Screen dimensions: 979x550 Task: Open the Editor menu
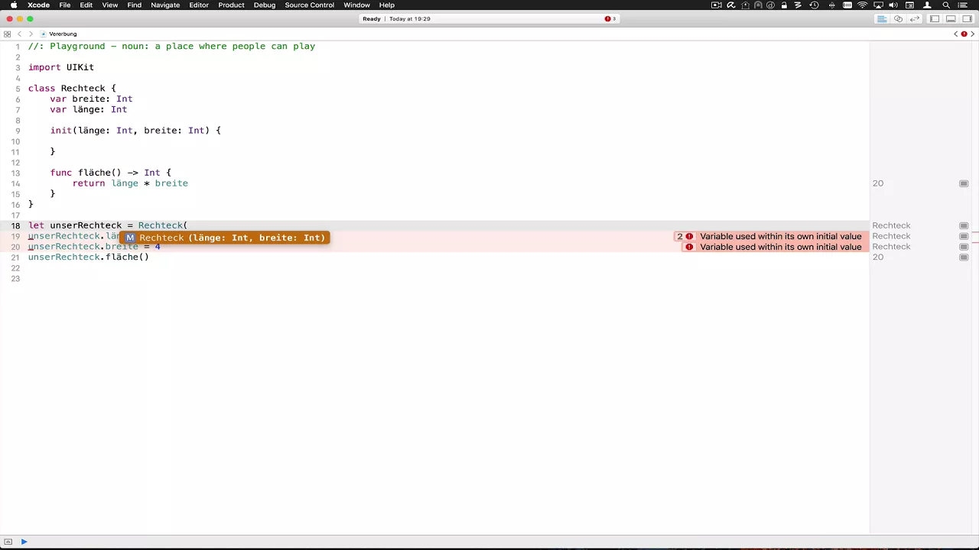point(199,5)
